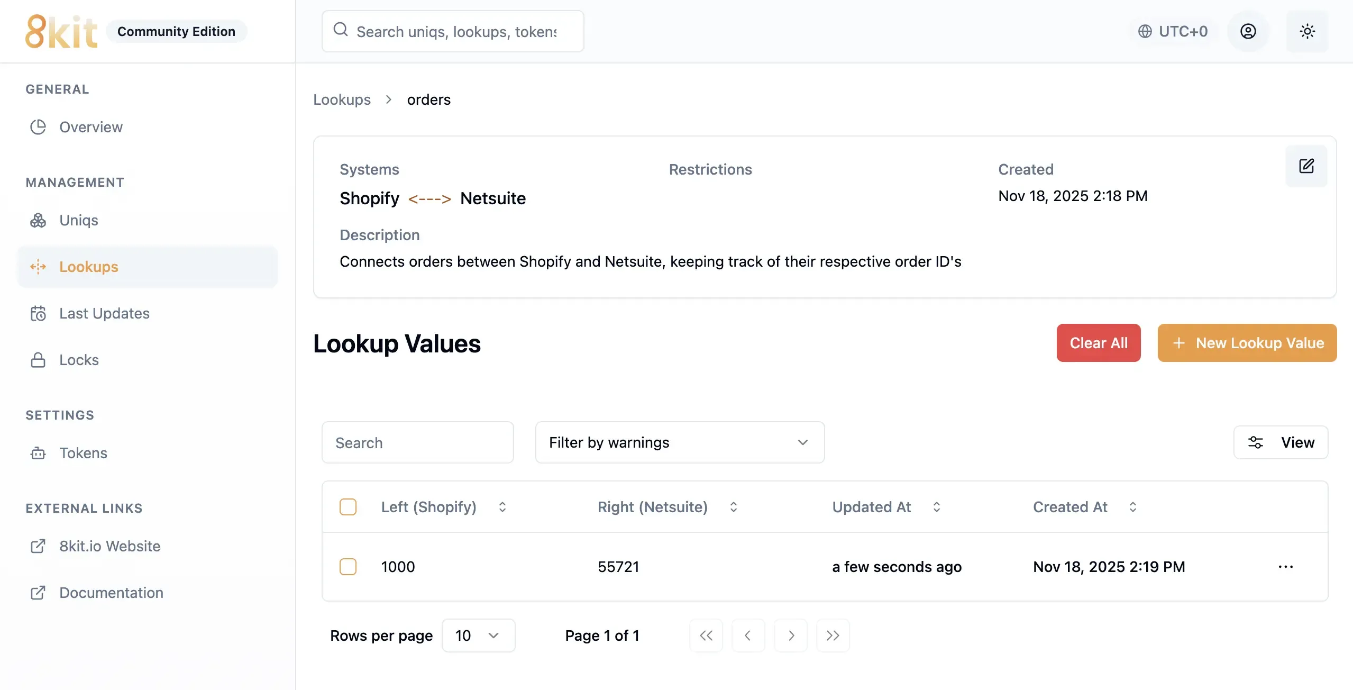Click the 8kit logo
1353x690 pixels.
click(61, 31)
